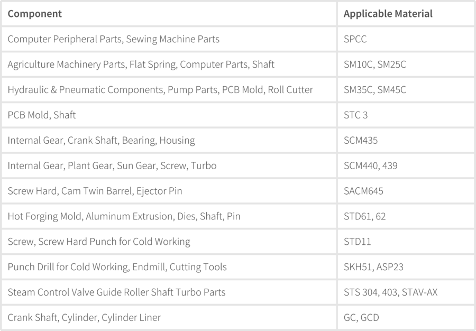Select the Plant Gear, Sun Gear row
Viewport: 476px width, 331px height.
point(238,165)
